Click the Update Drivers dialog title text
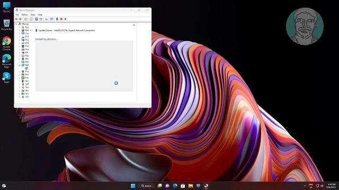 point(67,31)
